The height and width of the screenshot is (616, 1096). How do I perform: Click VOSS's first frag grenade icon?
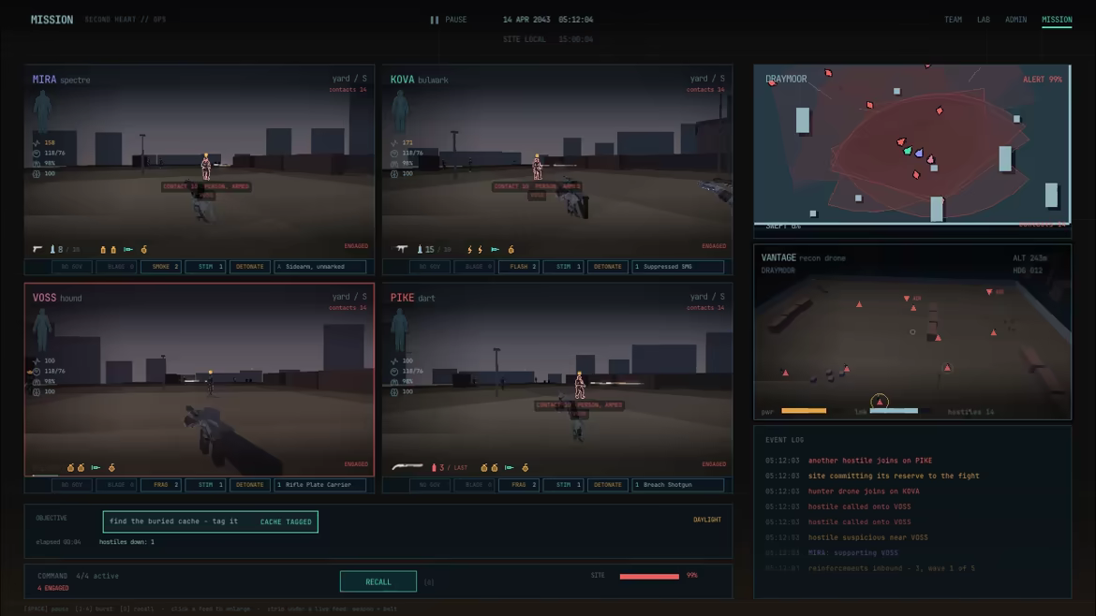click(70, 467)
